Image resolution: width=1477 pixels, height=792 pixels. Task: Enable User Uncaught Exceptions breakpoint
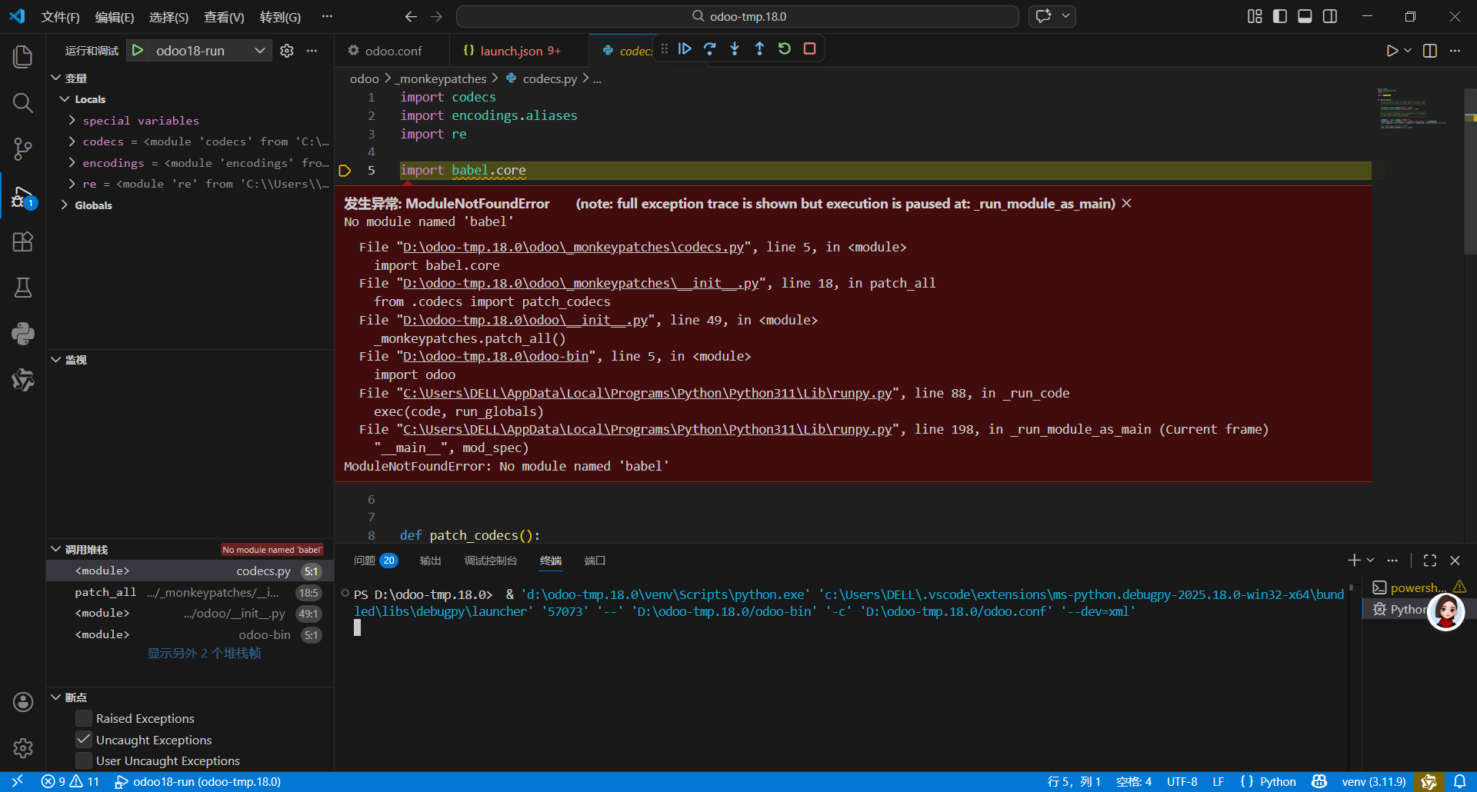click(84, 760)
